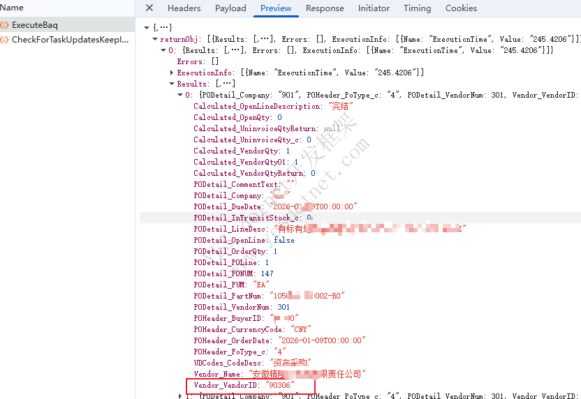Select the CheckForTaskUpdatesKeepI... request
581x399 pixels.
pyautogui.click(x=68, y=40)
